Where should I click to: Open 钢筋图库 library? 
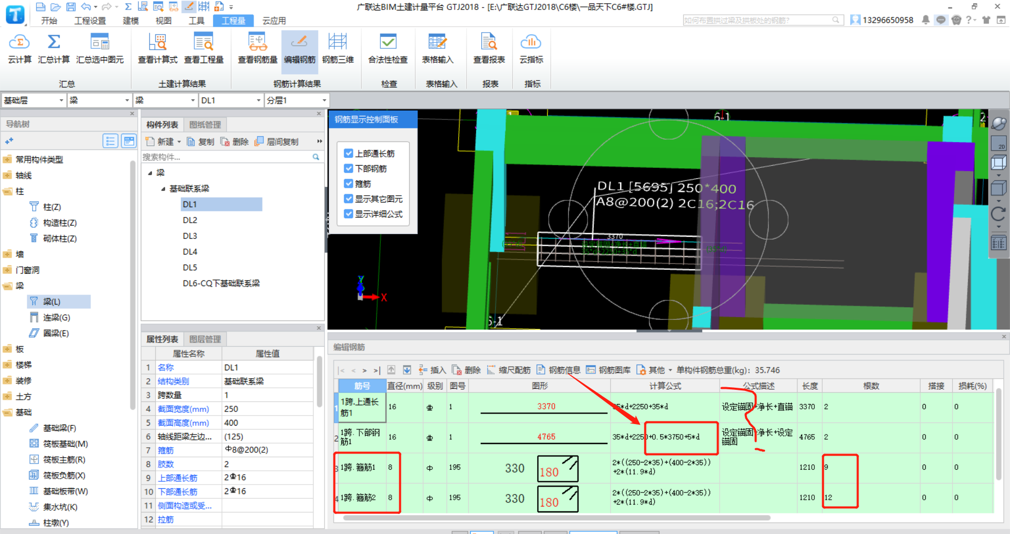pyautogui.click(x=608, y=370)
